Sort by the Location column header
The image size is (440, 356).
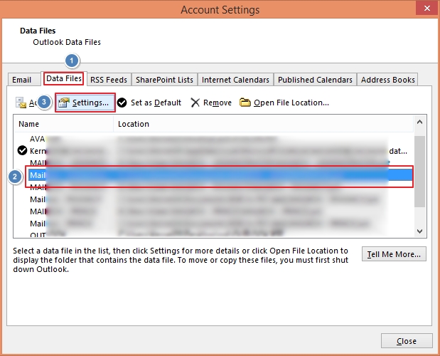(264, 124)
